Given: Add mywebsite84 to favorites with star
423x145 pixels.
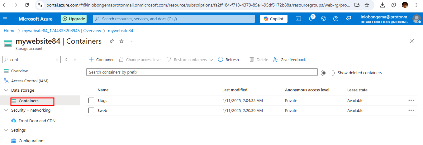Looking at the screenshot, I should coord(121,41).
